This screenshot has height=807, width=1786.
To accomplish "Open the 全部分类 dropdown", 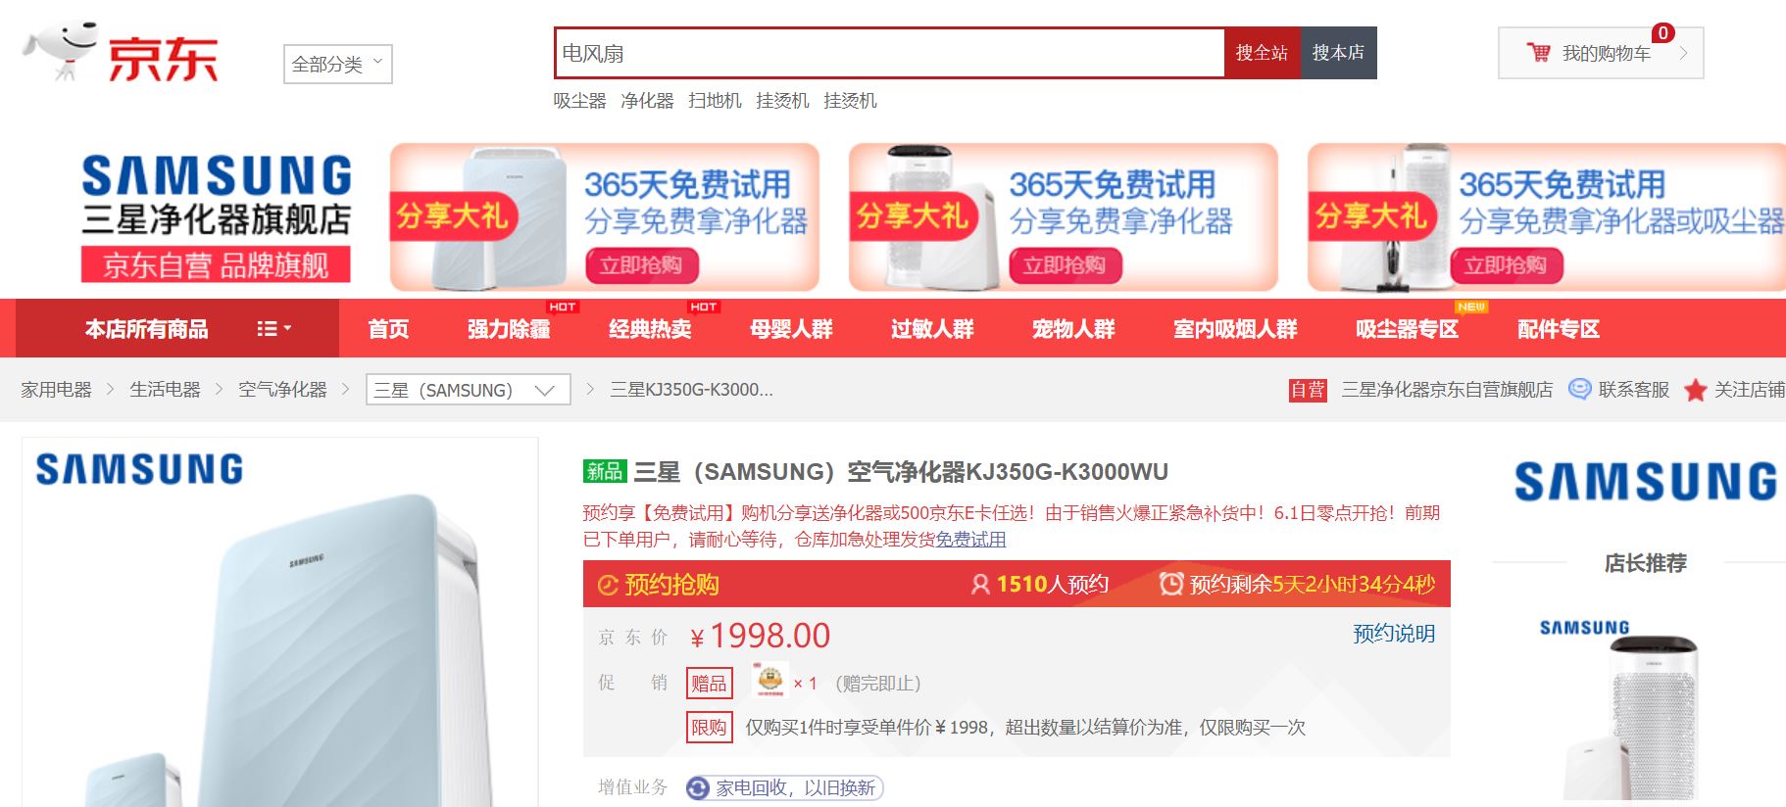I will click(338, 65).
